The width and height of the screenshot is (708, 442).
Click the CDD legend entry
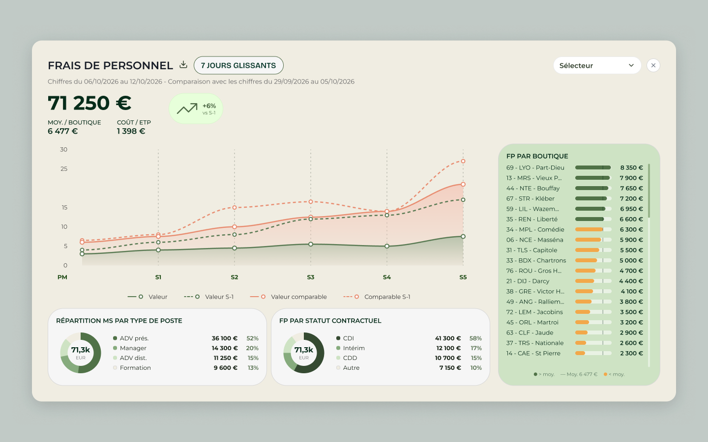[409, 358]
